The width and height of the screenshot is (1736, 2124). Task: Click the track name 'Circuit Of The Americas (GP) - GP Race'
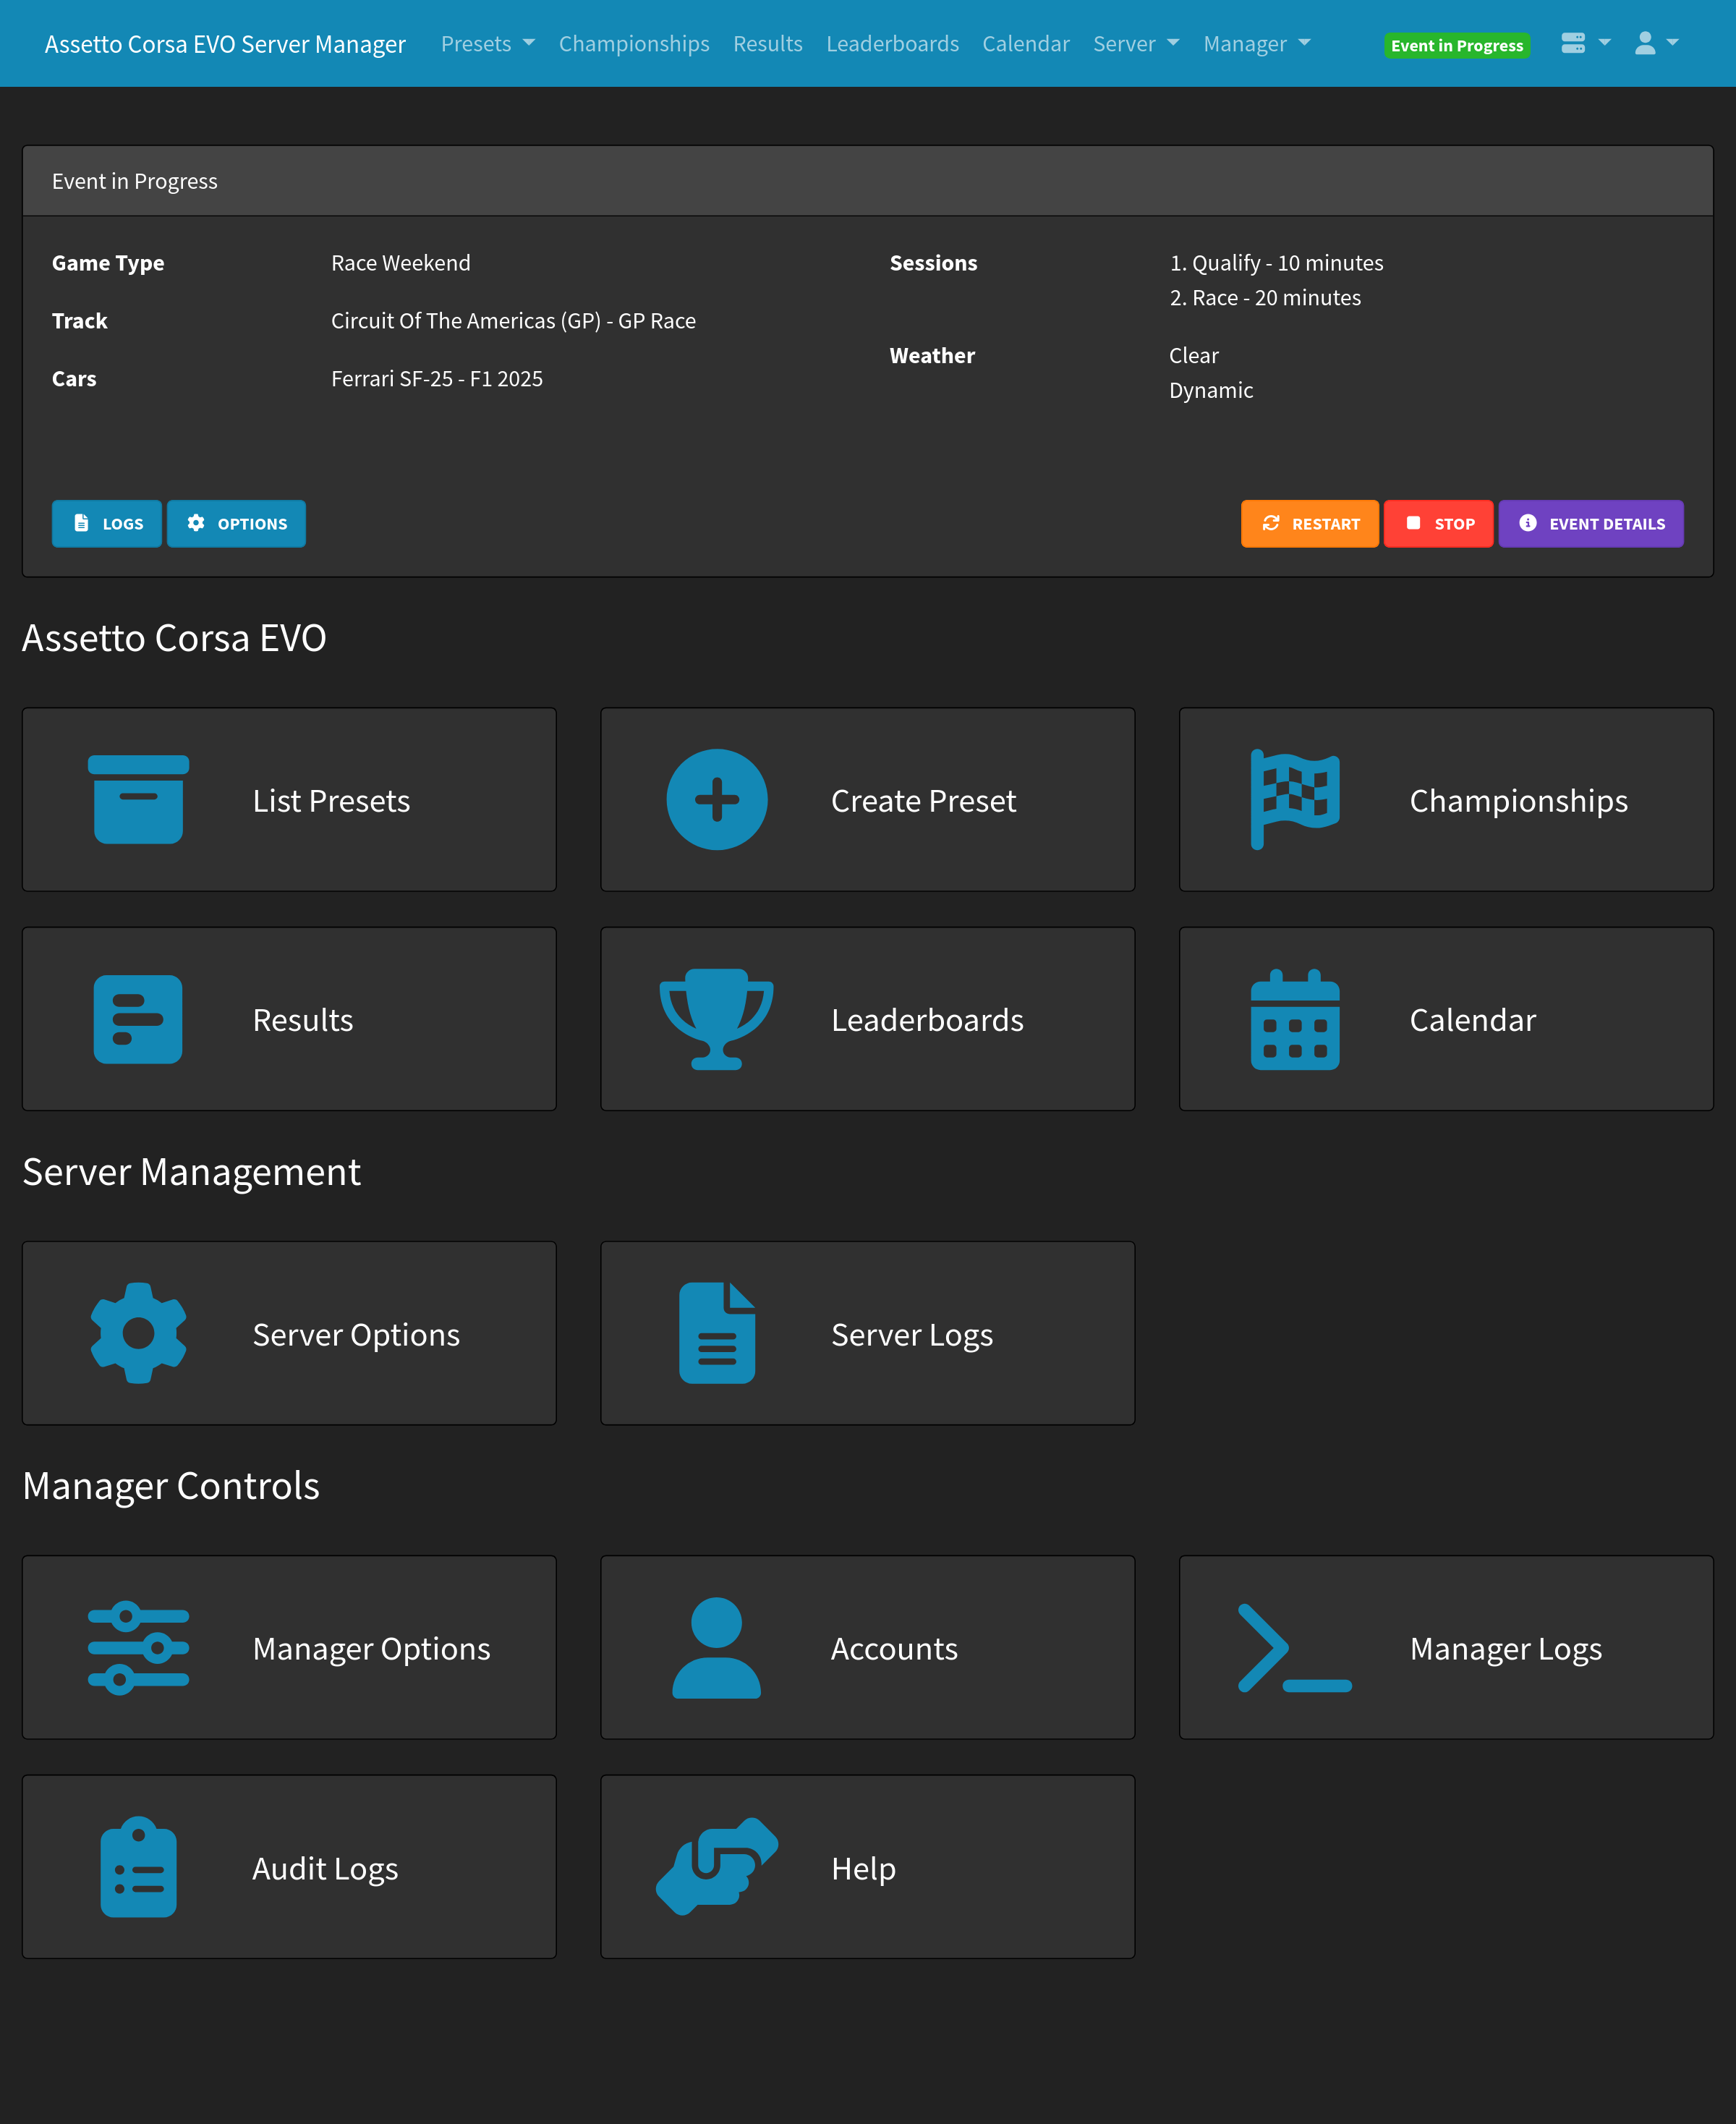tap(513, 320)
